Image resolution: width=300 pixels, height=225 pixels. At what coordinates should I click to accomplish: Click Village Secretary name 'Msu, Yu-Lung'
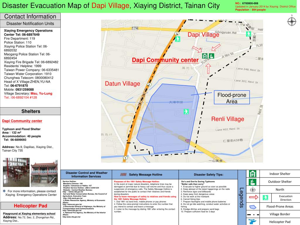[41, 93]
